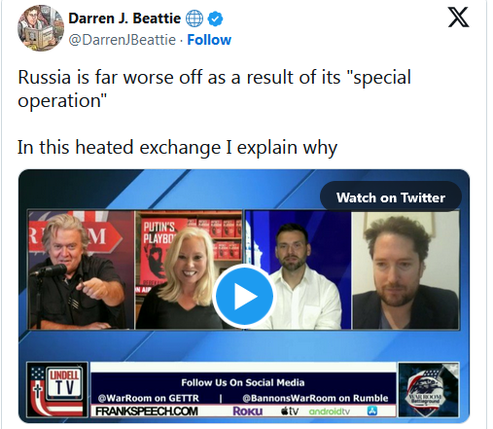Click the blue verified checkmark badge
This screenshot has height=429, width=493.
[215, 18]
